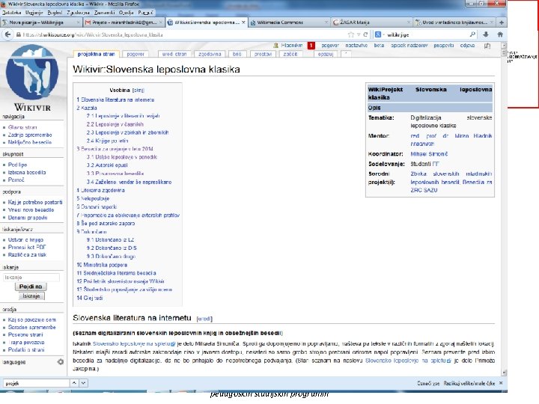Click the odjava logout link
539x404 pixels.
tap(467, 46)
